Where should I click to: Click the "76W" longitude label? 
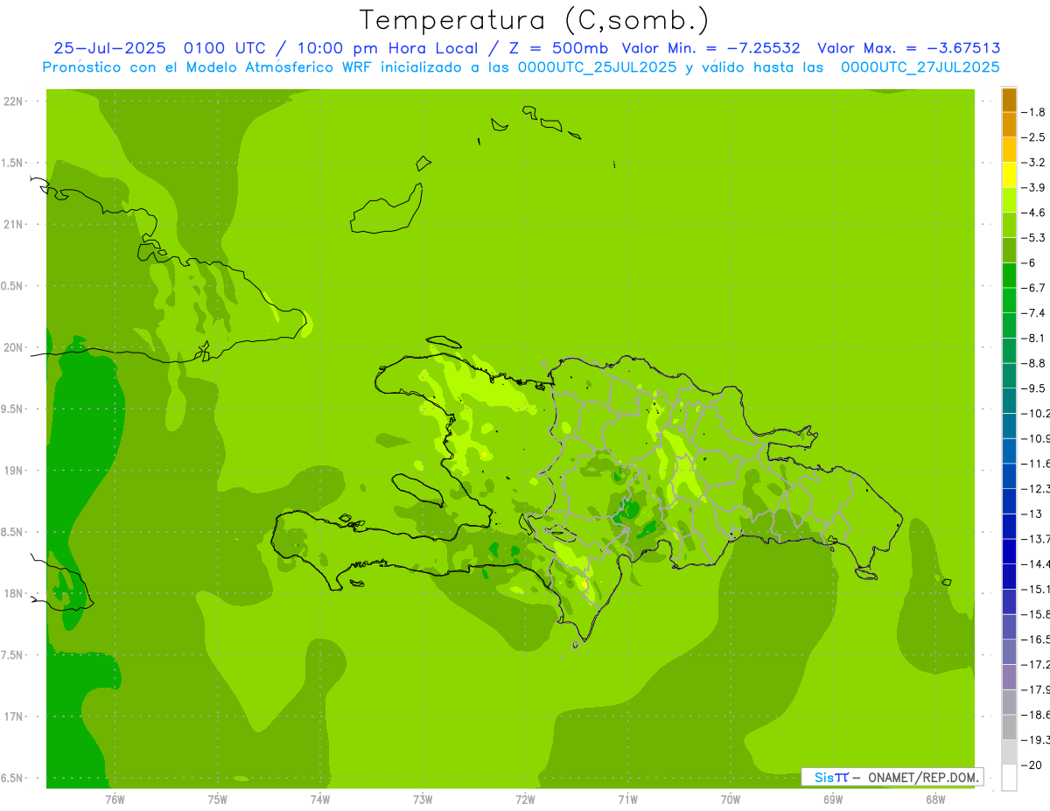tap(115, 800)
